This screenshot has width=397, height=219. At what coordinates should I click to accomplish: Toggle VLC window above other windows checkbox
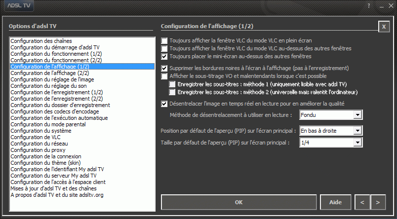click(164, 48)
